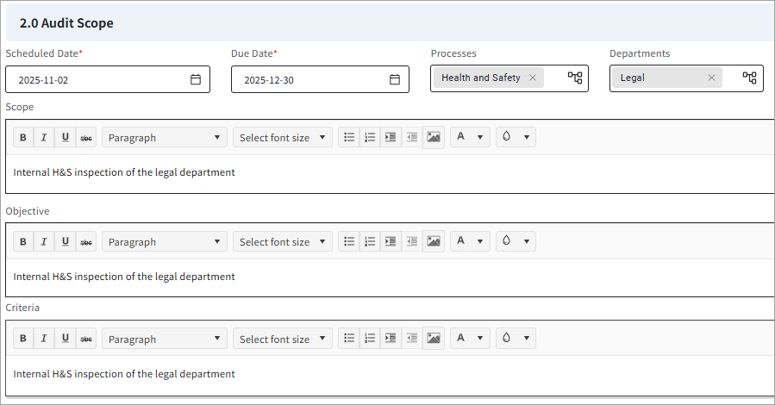Viewport: 775px width, 405px height.
Task: Click Due Date field 2025-12-30
Action: click(321, 79)
